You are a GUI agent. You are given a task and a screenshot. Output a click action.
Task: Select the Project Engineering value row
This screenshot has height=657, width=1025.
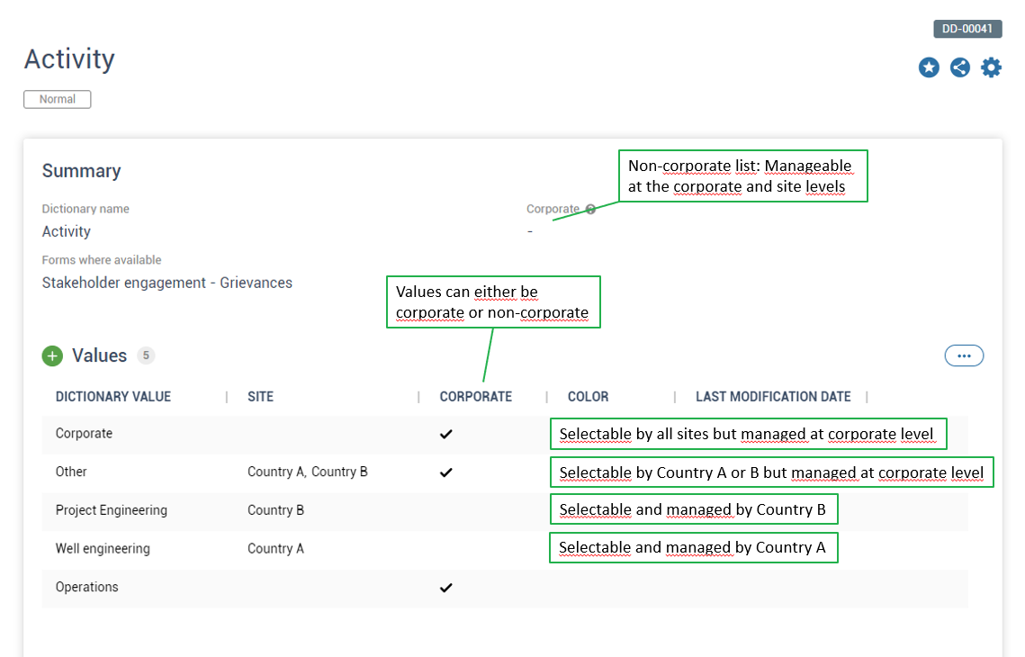112,510
